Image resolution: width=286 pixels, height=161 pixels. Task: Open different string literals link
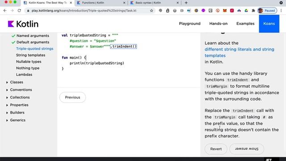(240, 52)
